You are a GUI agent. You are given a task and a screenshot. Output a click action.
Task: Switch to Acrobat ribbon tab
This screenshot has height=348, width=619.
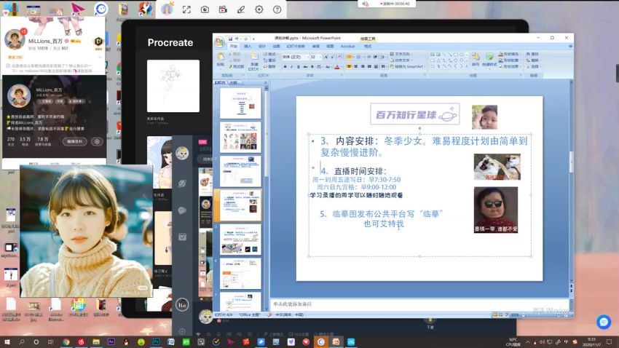(348, 46)
